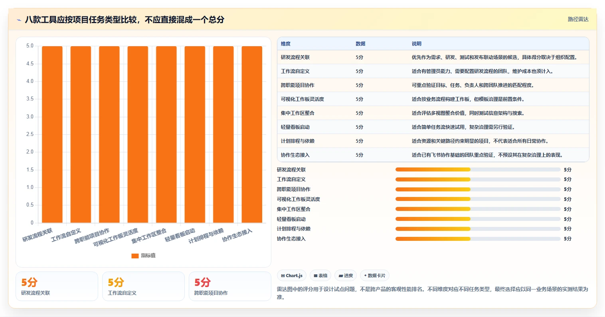This screenshot has width=605, height=317.
Task: Click the 数据 column header
Action: tap(360, 44)
